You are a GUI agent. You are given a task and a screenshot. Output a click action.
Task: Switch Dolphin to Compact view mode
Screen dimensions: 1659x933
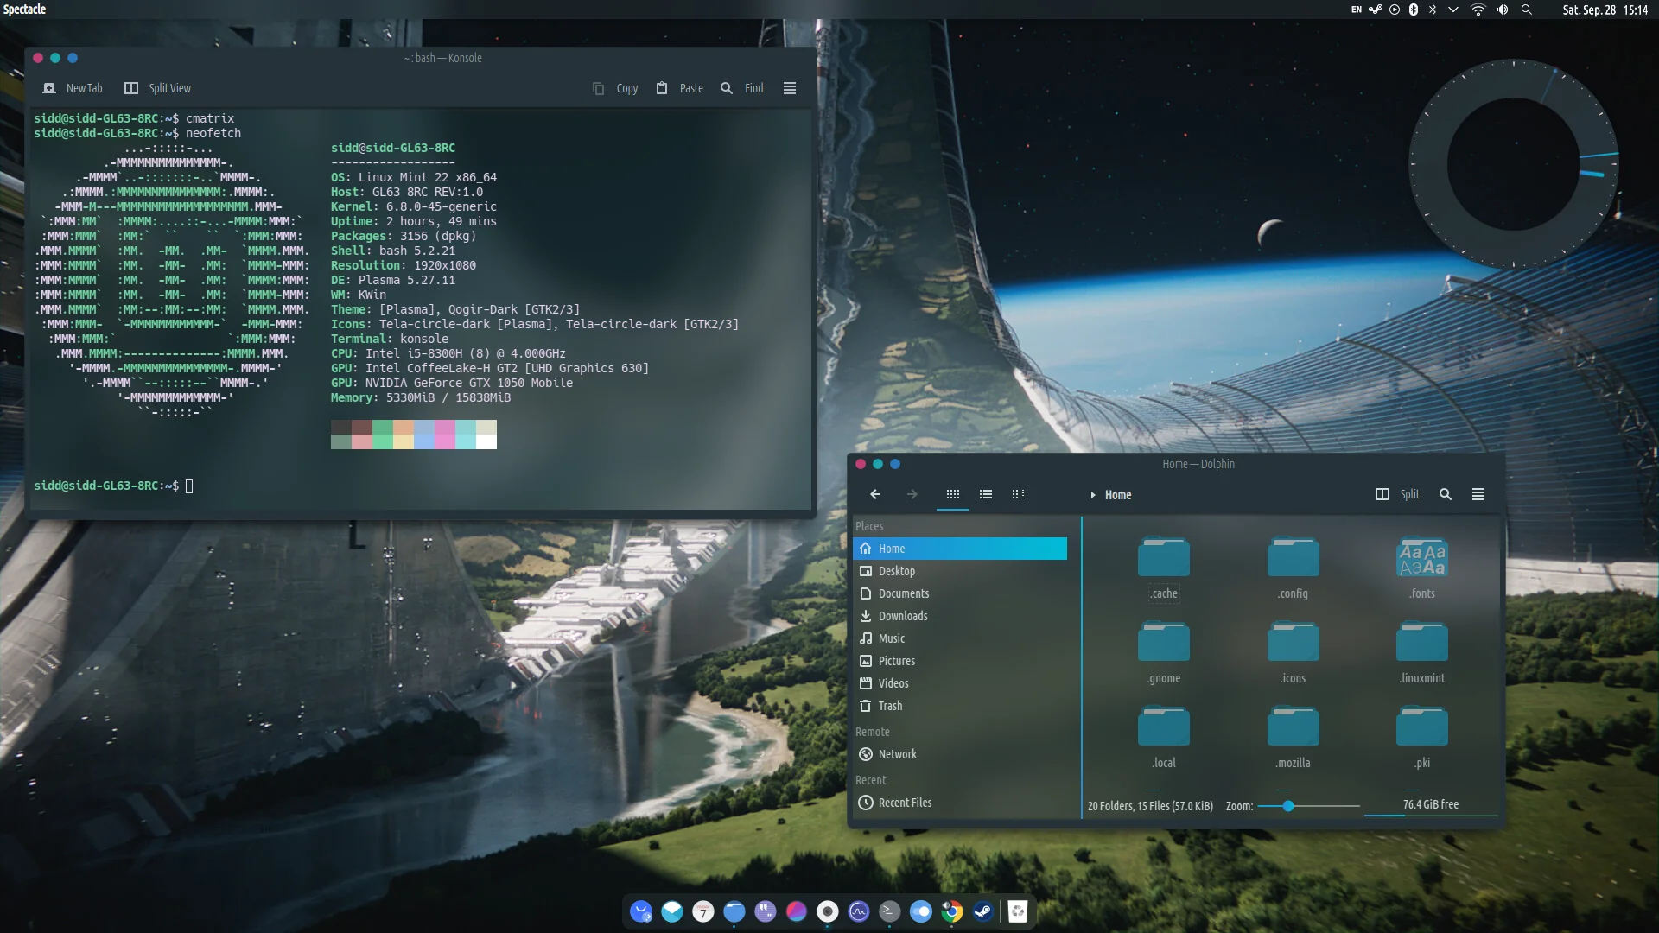coord(986,494)
